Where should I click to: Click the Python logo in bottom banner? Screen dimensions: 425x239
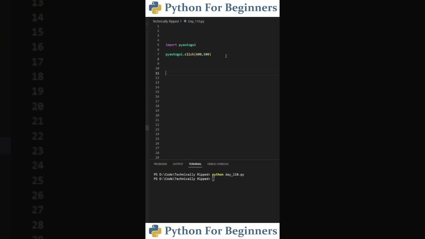(x=155, y=231)
